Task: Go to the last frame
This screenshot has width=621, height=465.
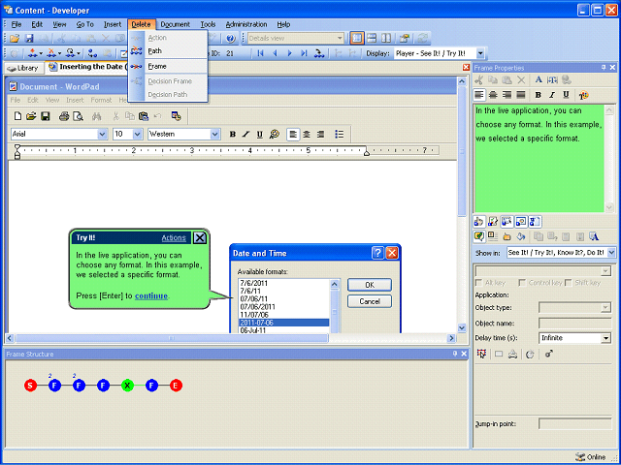Action: [304, 53]
